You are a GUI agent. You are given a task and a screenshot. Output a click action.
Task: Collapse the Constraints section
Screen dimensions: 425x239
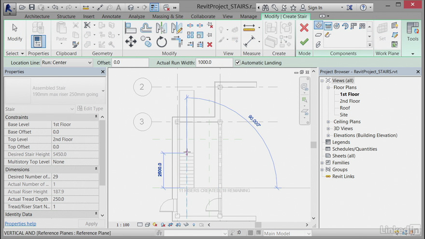pos(96,116)
